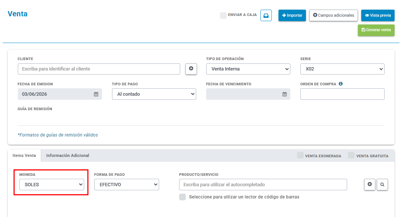
Task: Click Importar button with download arrow
Action: click(x=292, y=15)
